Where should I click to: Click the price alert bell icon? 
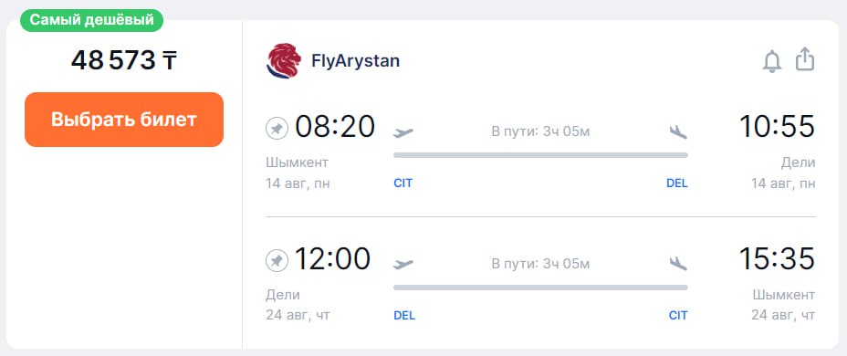pyautogui.click(x=772, y=61)
